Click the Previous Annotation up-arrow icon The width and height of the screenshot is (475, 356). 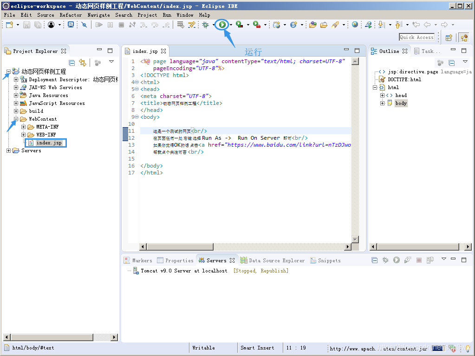(399, 25)
